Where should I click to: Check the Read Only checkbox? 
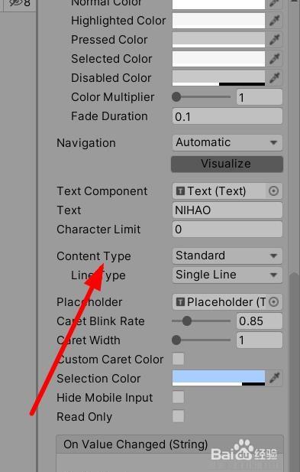click(x=178, y=416)
